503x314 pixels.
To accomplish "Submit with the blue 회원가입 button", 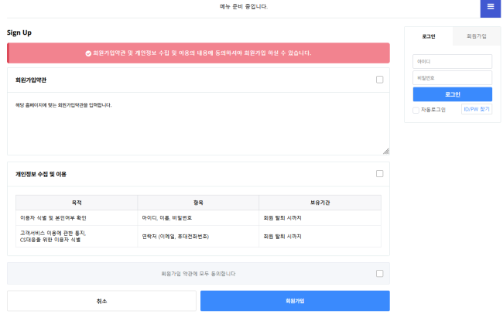I will click(295, 301).
